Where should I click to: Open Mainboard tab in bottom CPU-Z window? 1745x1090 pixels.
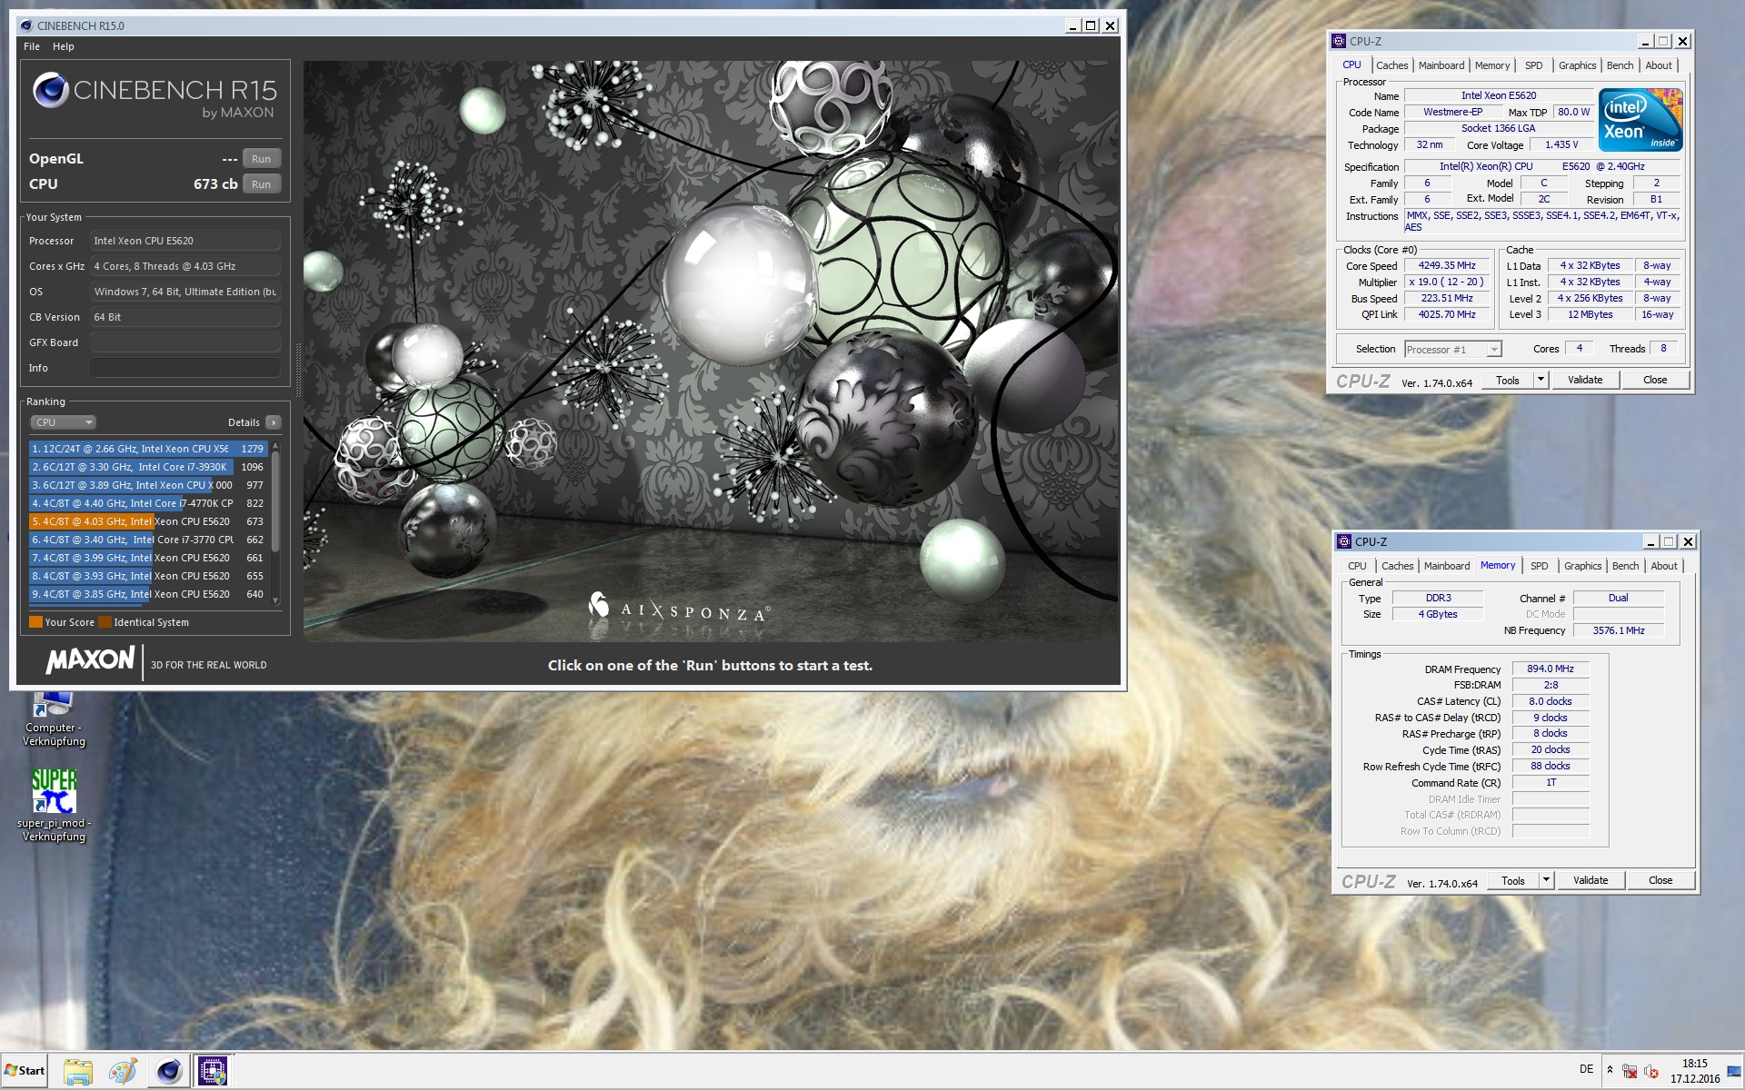(x=1447, y=566)
